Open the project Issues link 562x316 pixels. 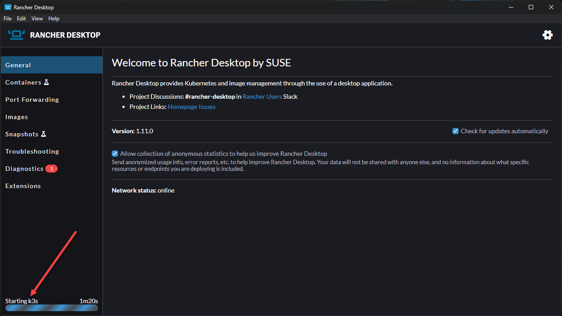point(207,107)
